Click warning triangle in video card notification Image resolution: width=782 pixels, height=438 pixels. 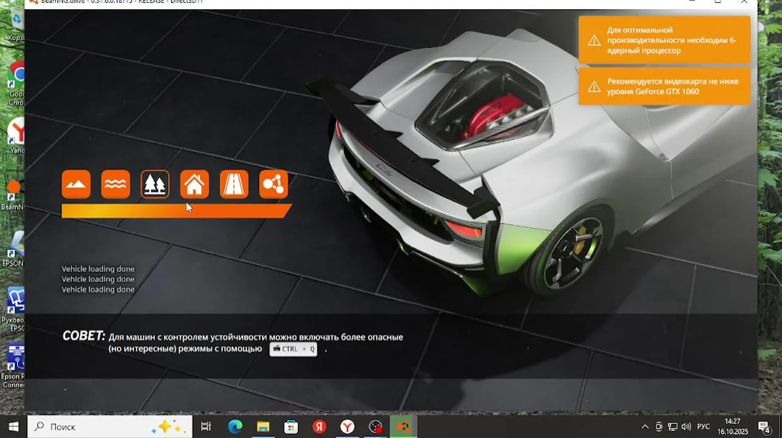point(594,87)
